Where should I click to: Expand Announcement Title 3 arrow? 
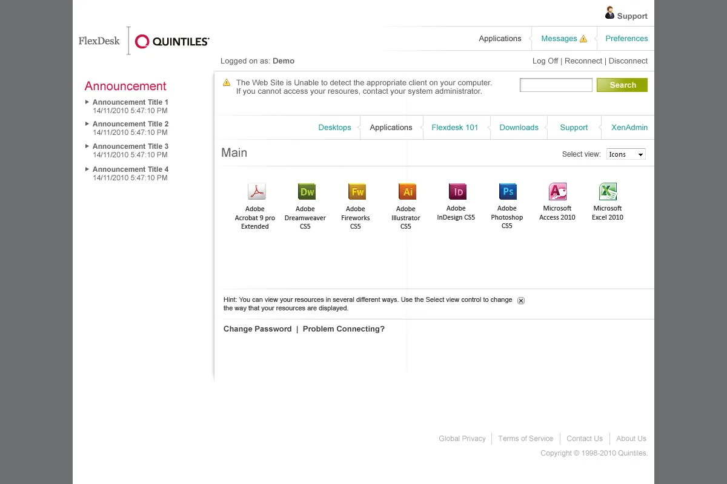tap(87, 146)
